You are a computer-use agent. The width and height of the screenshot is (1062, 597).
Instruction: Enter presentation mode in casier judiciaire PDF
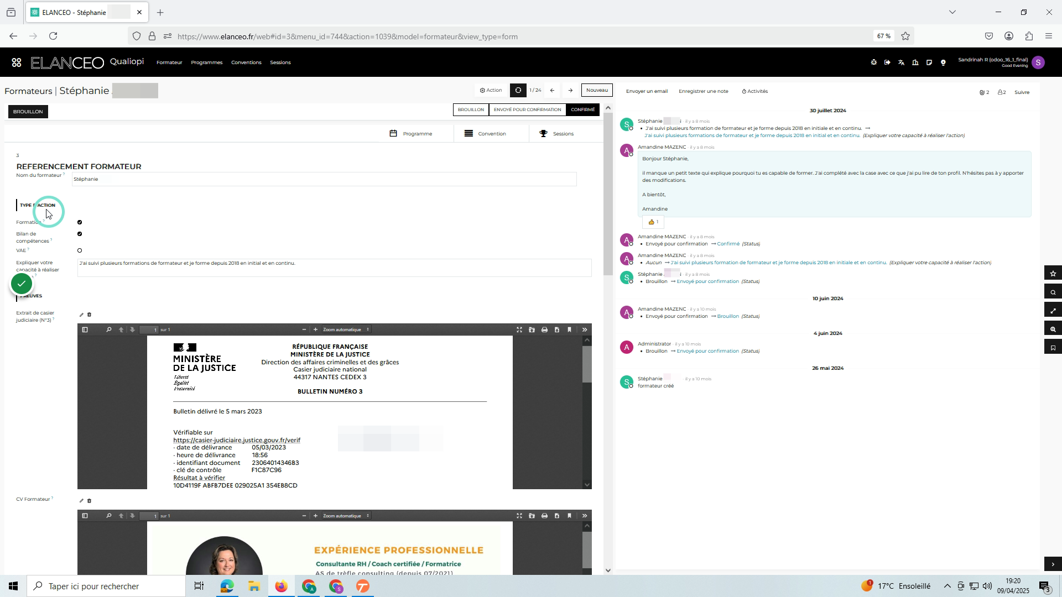tap(519, 330)
